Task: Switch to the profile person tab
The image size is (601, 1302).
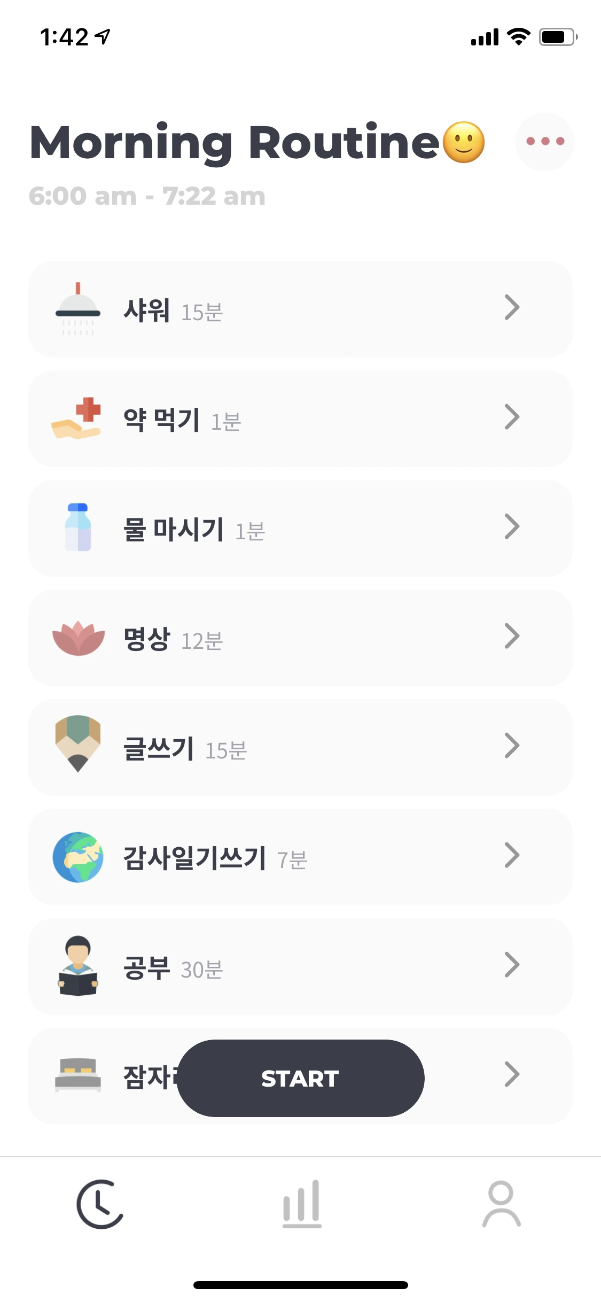Action: (x=501, y=1204)
